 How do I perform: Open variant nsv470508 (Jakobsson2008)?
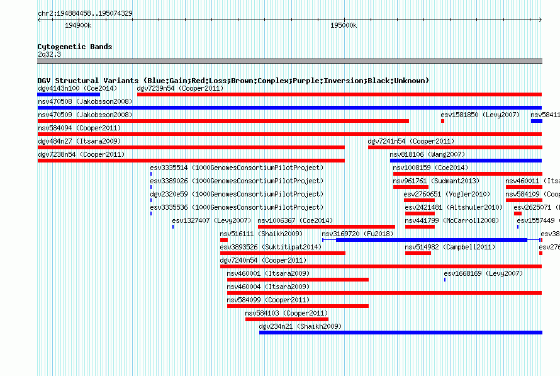pyautogui.click(x=289, y=108)
